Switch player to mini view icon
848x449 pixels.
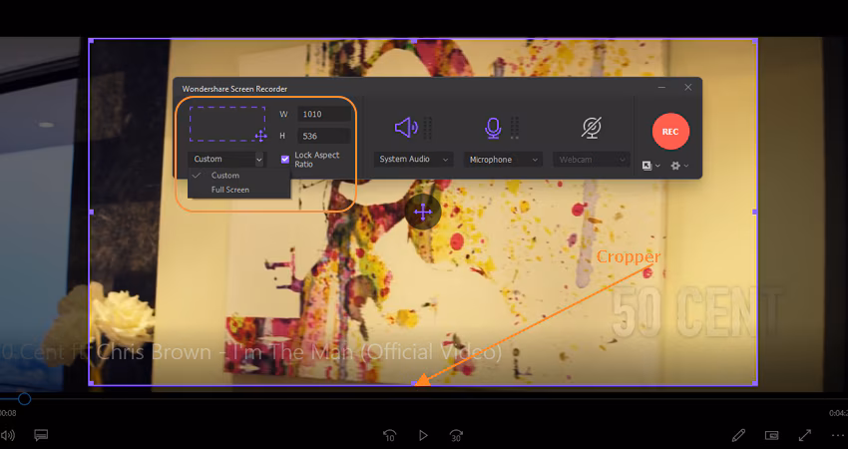coord(772,435)
